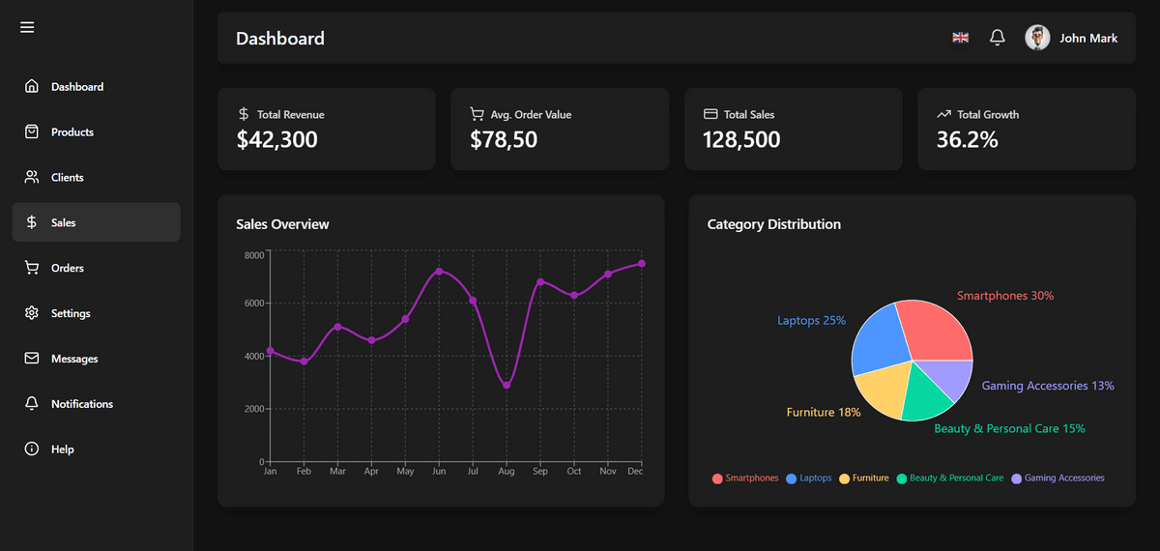
Task: Click the Dashboard home icon in sidebar
Action: pos(32,86)
